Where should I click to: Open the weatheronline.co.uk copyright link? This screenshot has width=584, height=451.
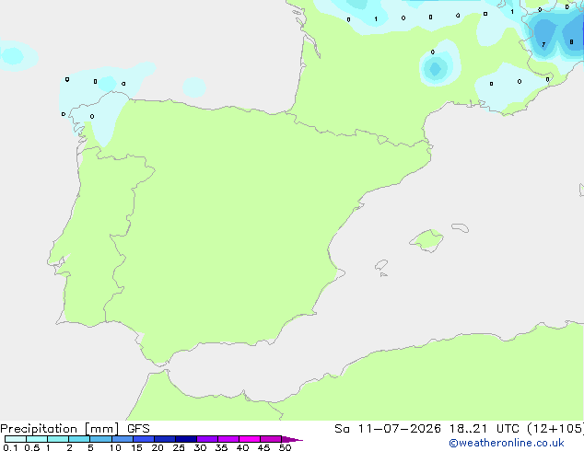507,443
